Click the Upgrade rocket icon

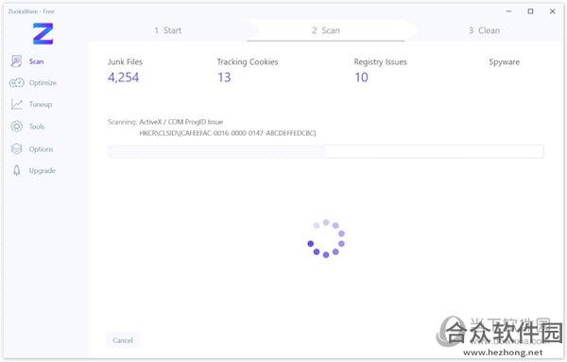17,170
